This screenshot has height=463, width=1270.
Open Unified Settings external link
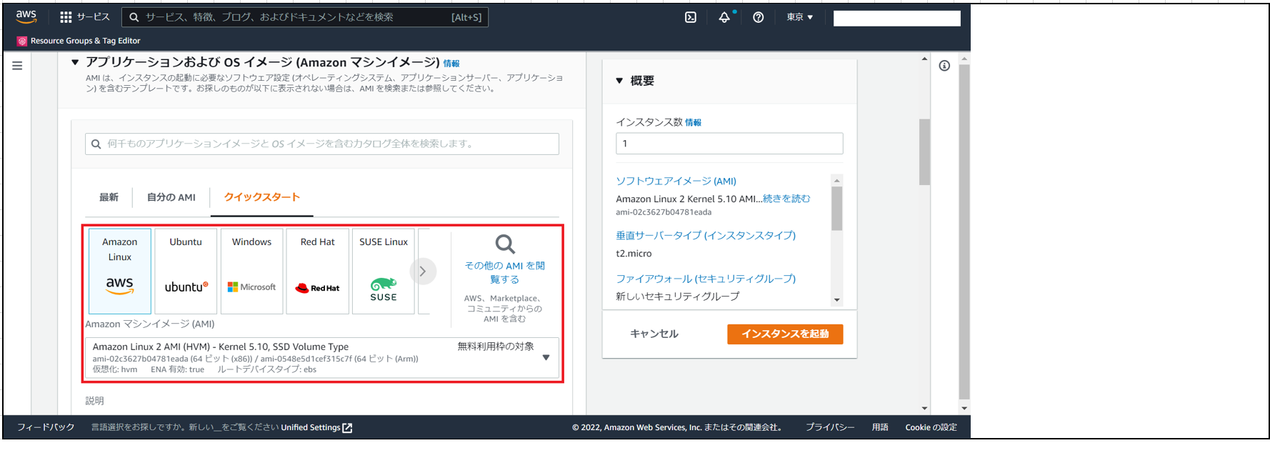pyautogui.click(x=316, y=427)
